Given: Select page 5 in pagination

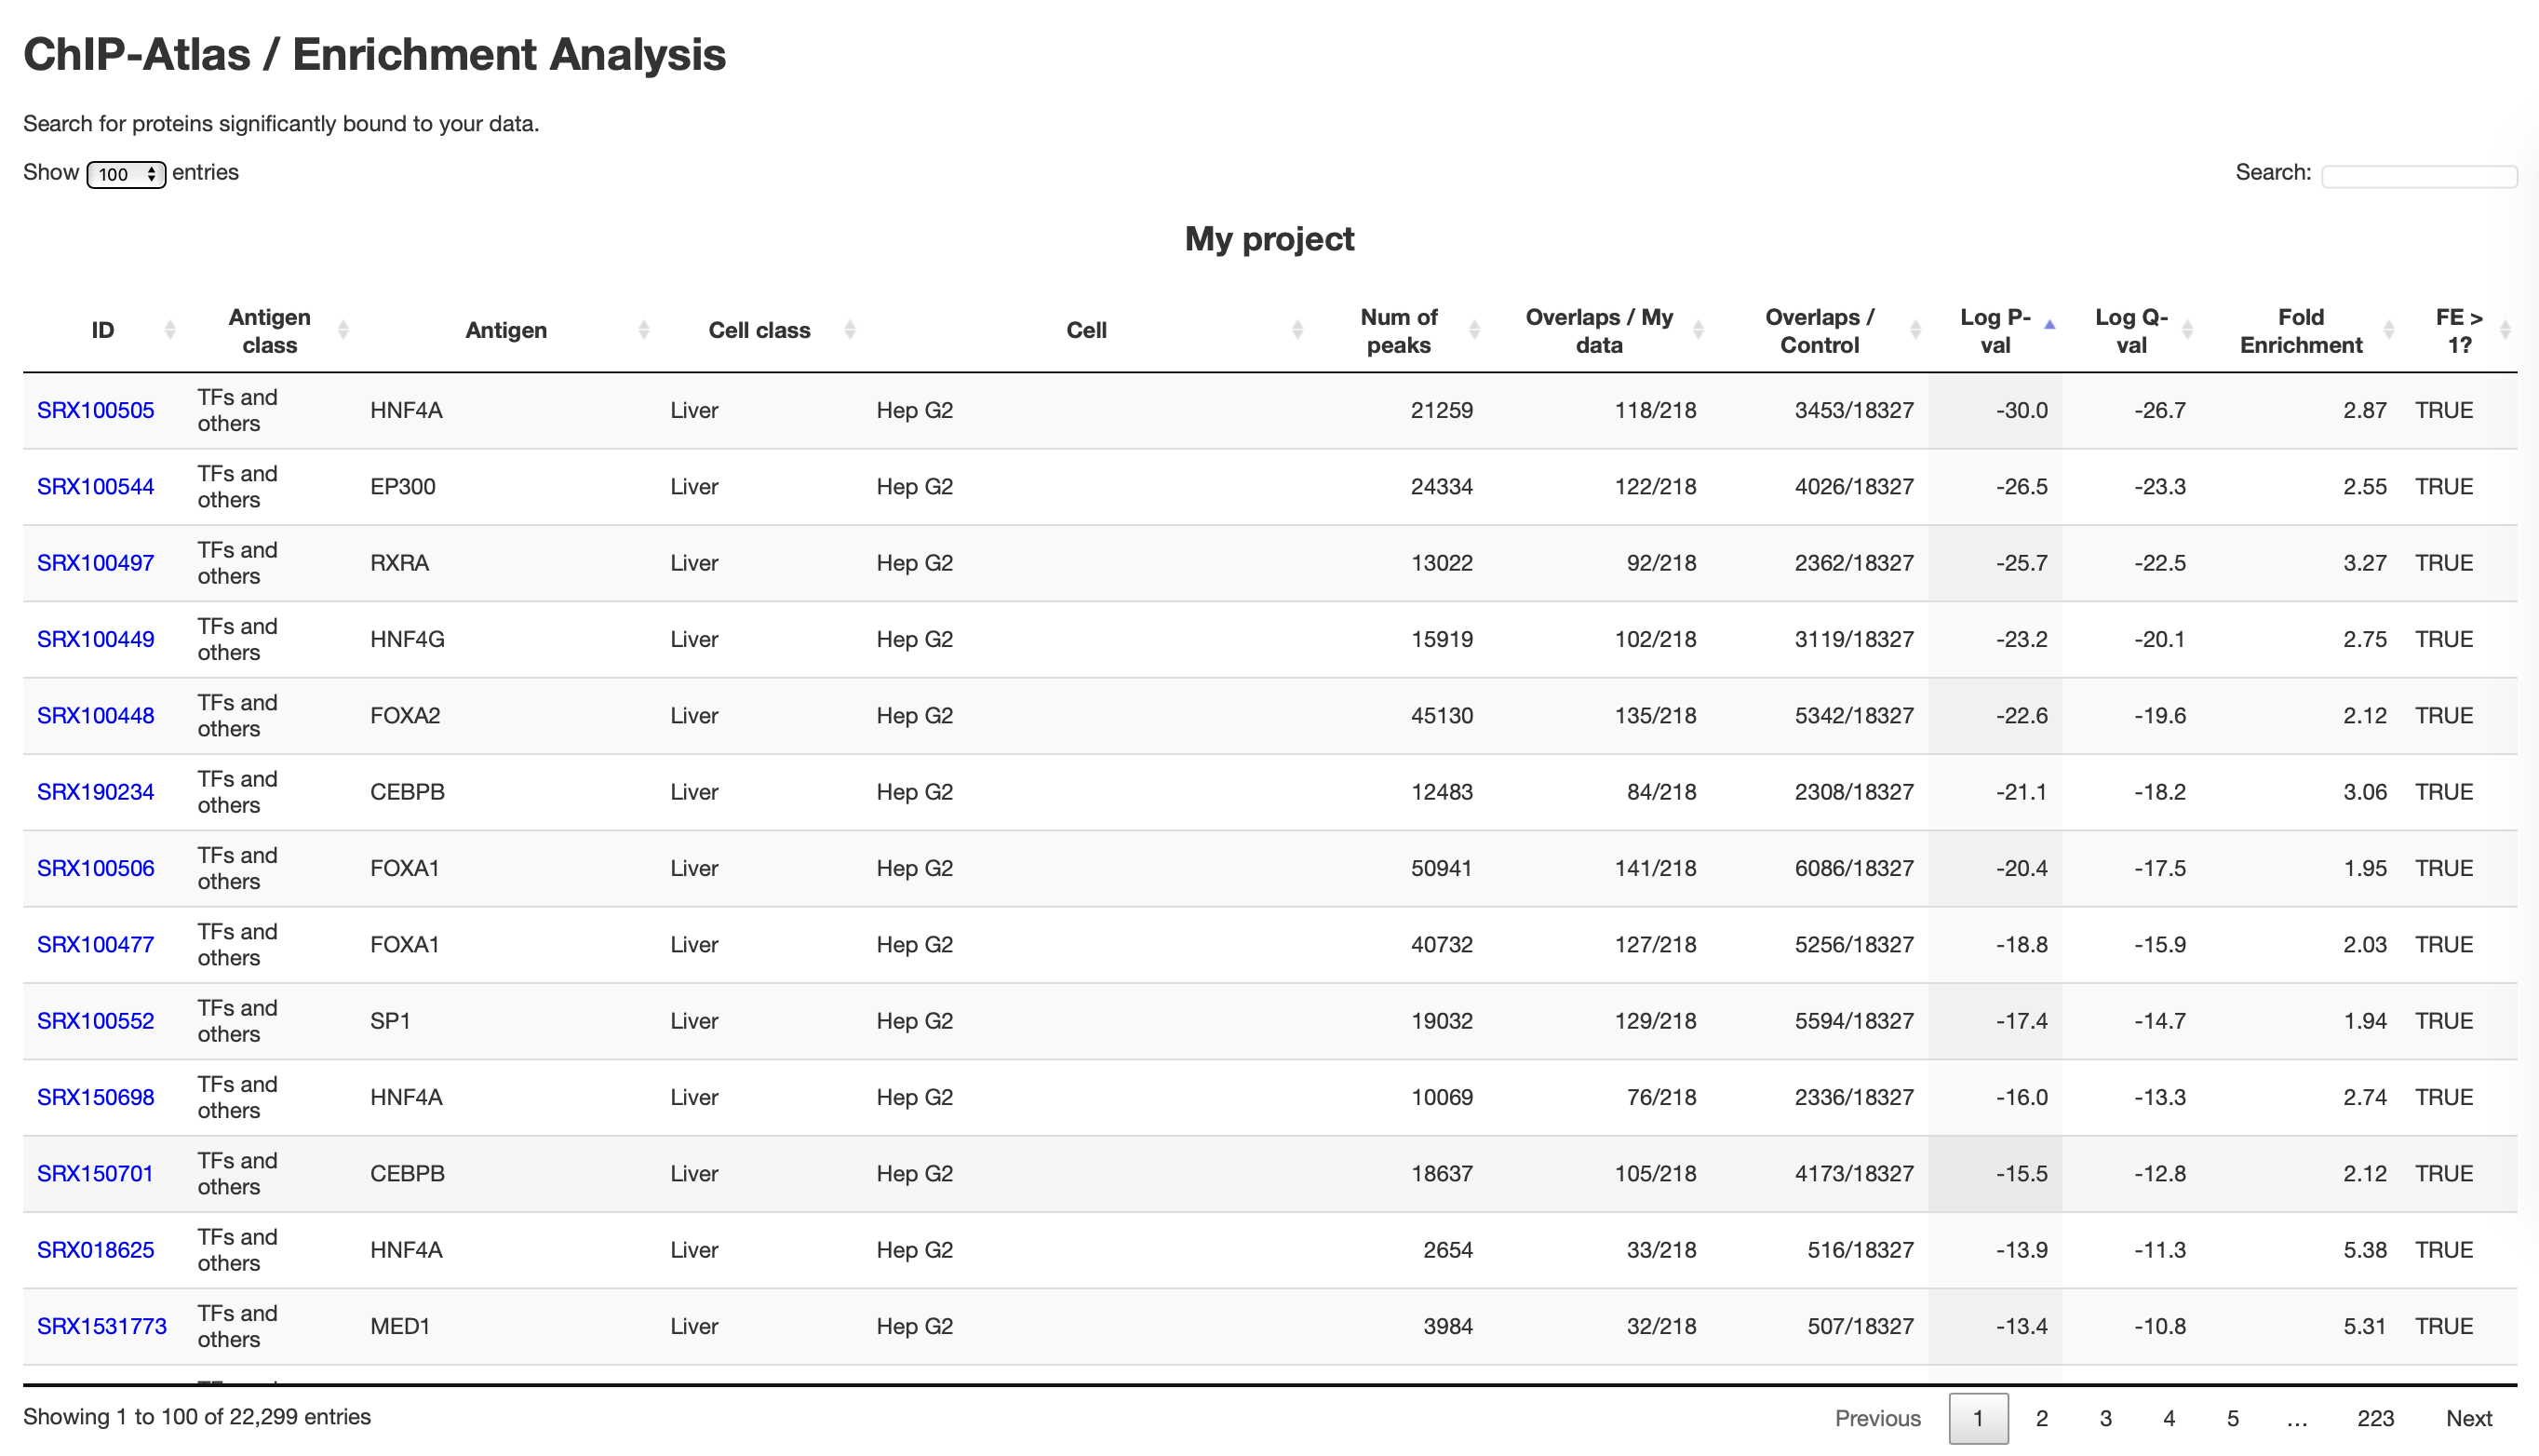Looking at the screenshot, I should tap(2232, 1418).
